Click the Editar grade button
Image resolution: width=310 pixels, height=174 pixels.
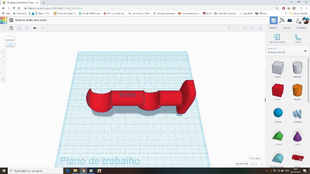[x=255, y=159]
